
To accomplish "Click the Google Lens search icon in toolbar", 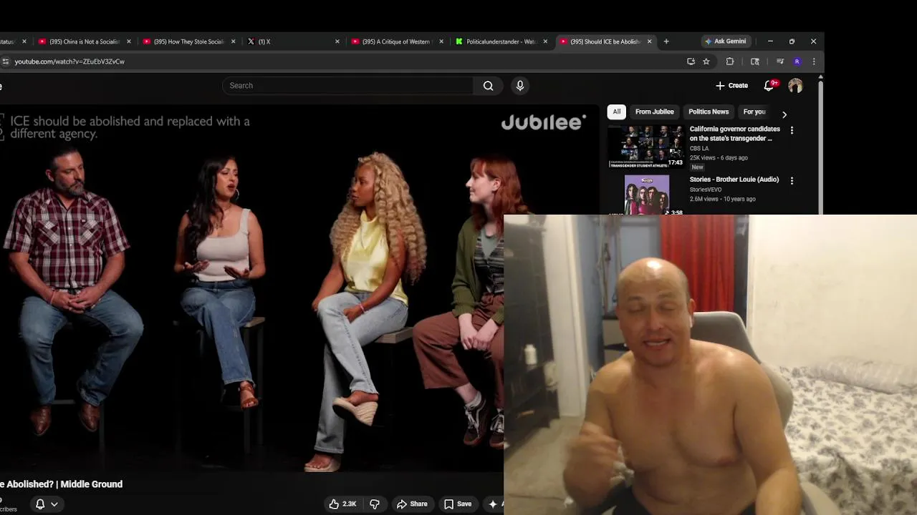I will coord(755,62).
